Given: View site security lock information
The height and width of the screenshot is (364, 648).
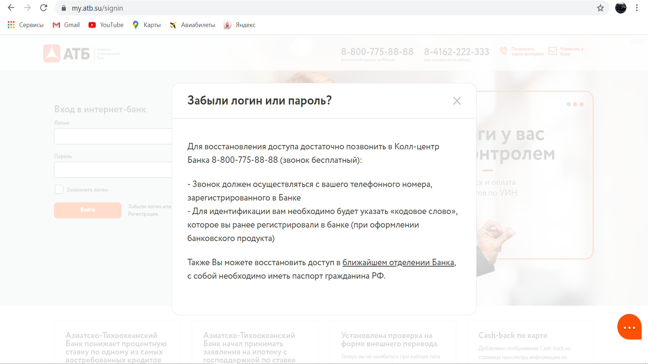Looking at the screenshot, I should pyautogui.click(x=64, y=8).
